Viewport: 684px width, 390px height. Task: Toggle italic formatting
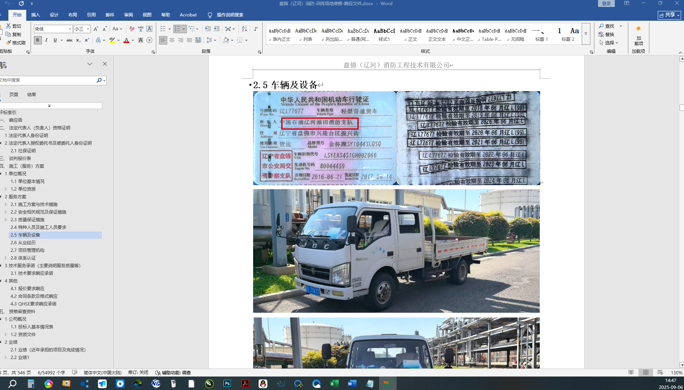tap(46, 40)
